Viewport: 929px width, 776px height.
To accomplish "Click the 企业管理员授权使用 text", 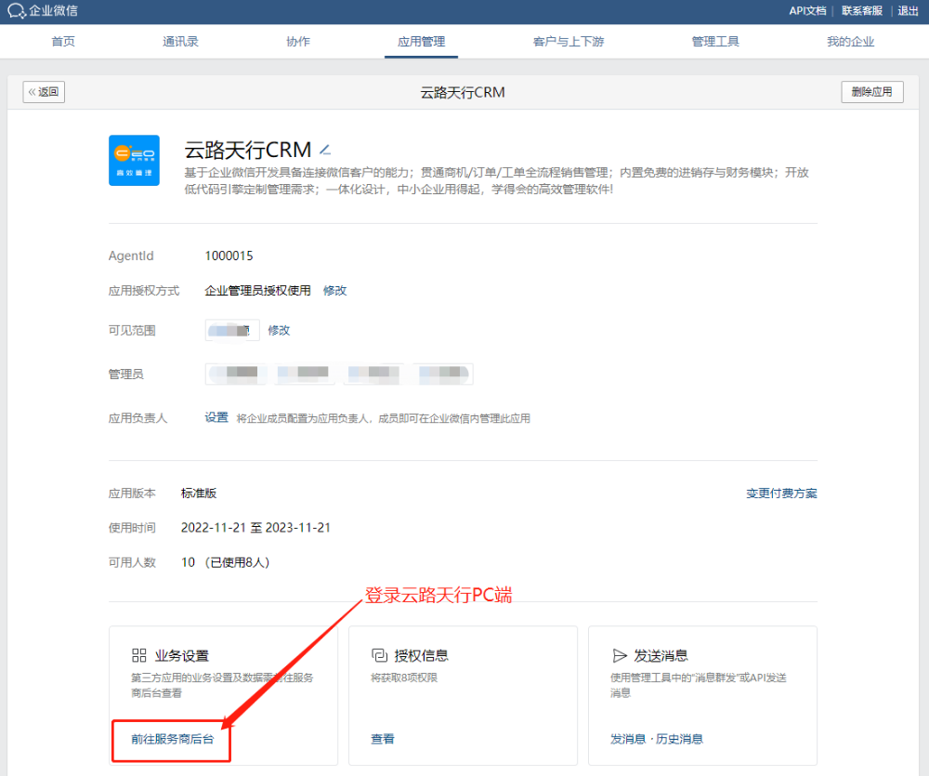I will pyautogui.click(x=257, y=291).
